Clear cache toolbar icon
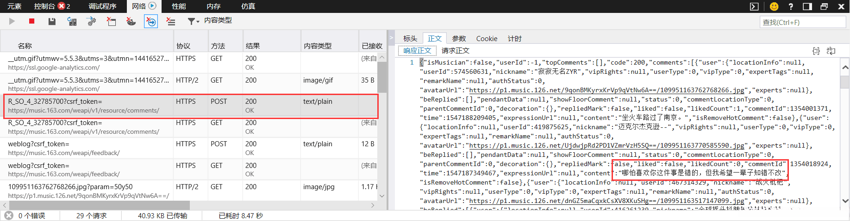This screenshot has width=850, height=221. tap(111, 21)
